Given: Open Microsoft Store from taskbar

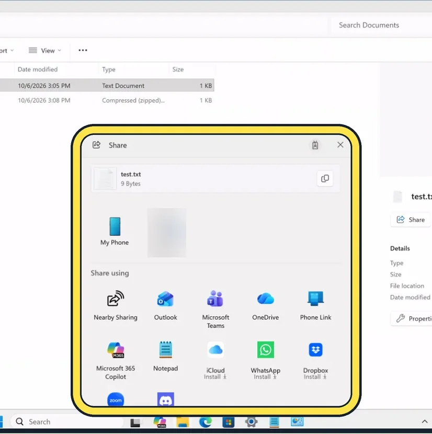Looking at the screenshot, I should [229, 422].
